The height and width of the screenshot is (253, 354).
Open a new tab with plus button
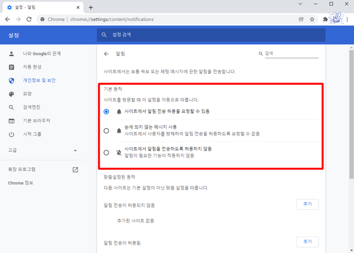[91, 7]
